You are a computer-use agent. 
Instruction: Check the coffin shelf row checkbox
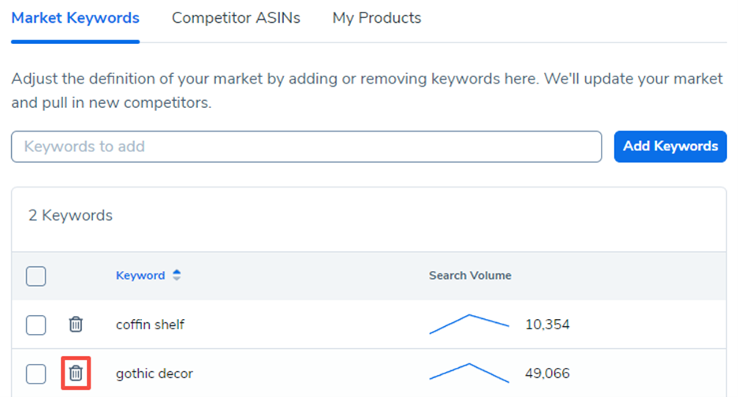point(36,325)
